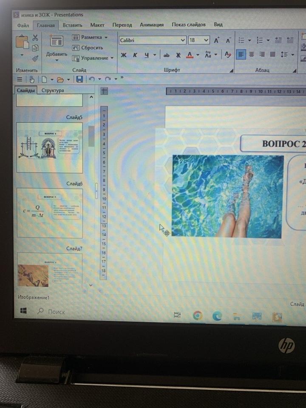Enable align left paragraph alignment

point(241,54)
